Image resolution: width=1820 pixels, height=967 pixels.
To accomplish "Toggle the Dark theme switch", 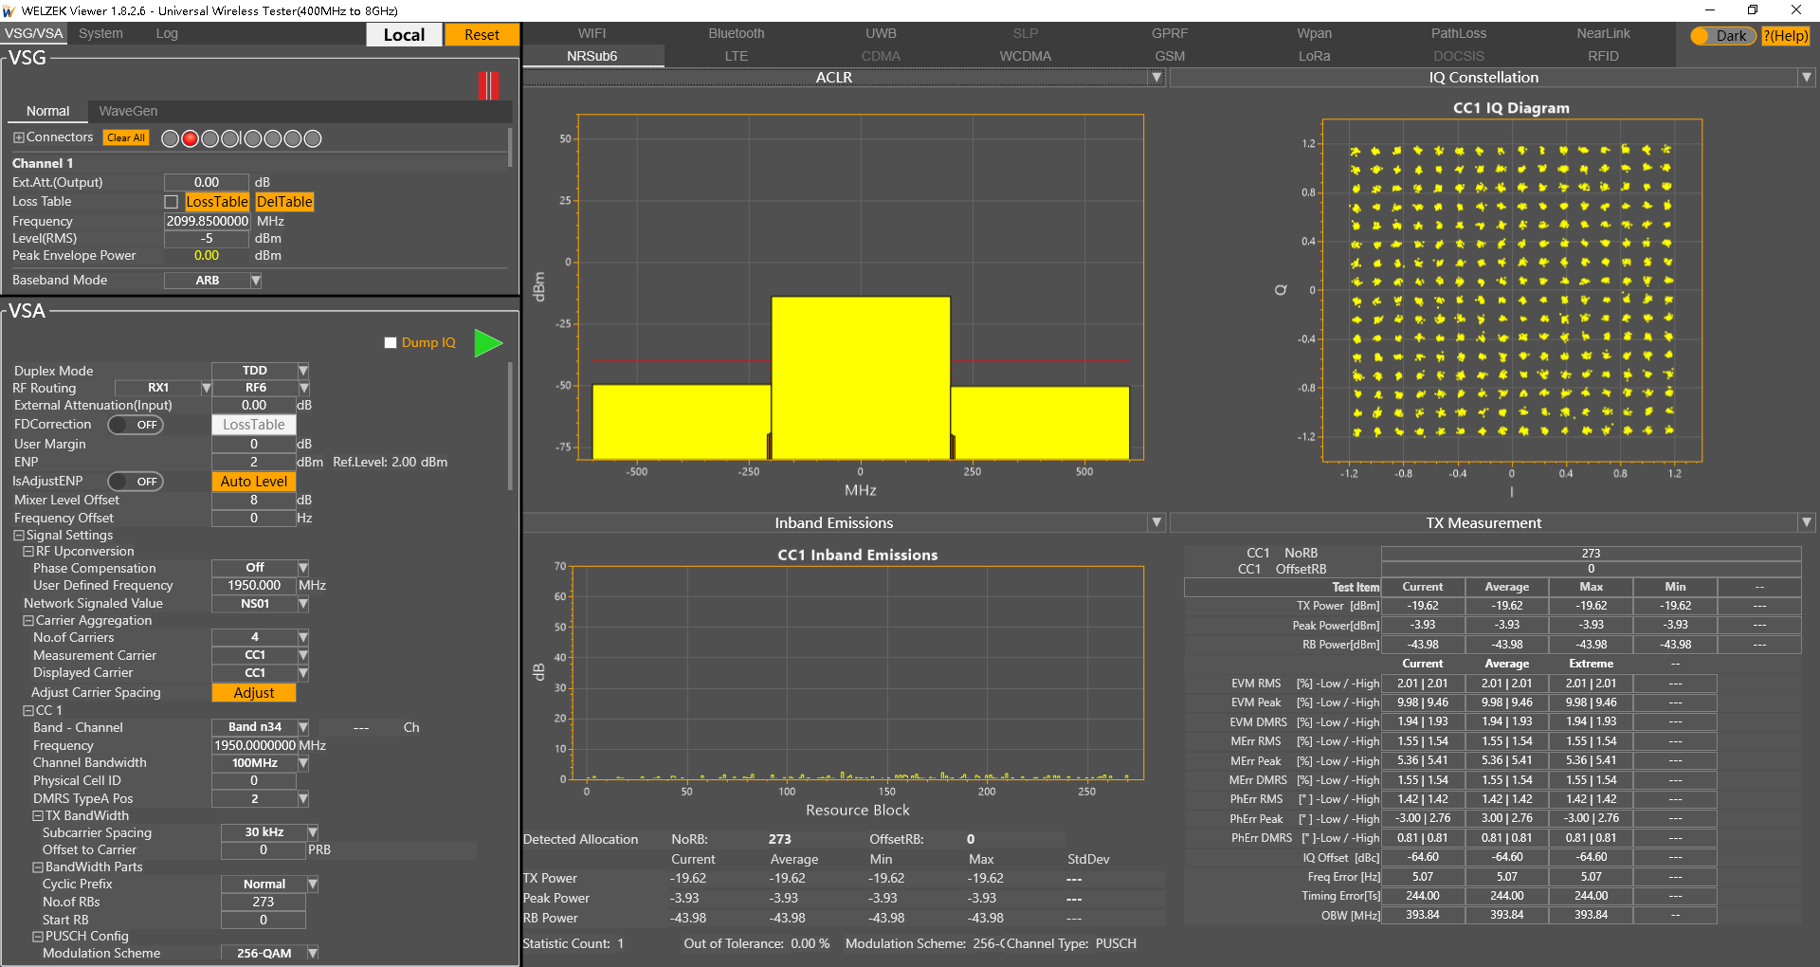I will pyautogui.click(x=1723, y=36).
